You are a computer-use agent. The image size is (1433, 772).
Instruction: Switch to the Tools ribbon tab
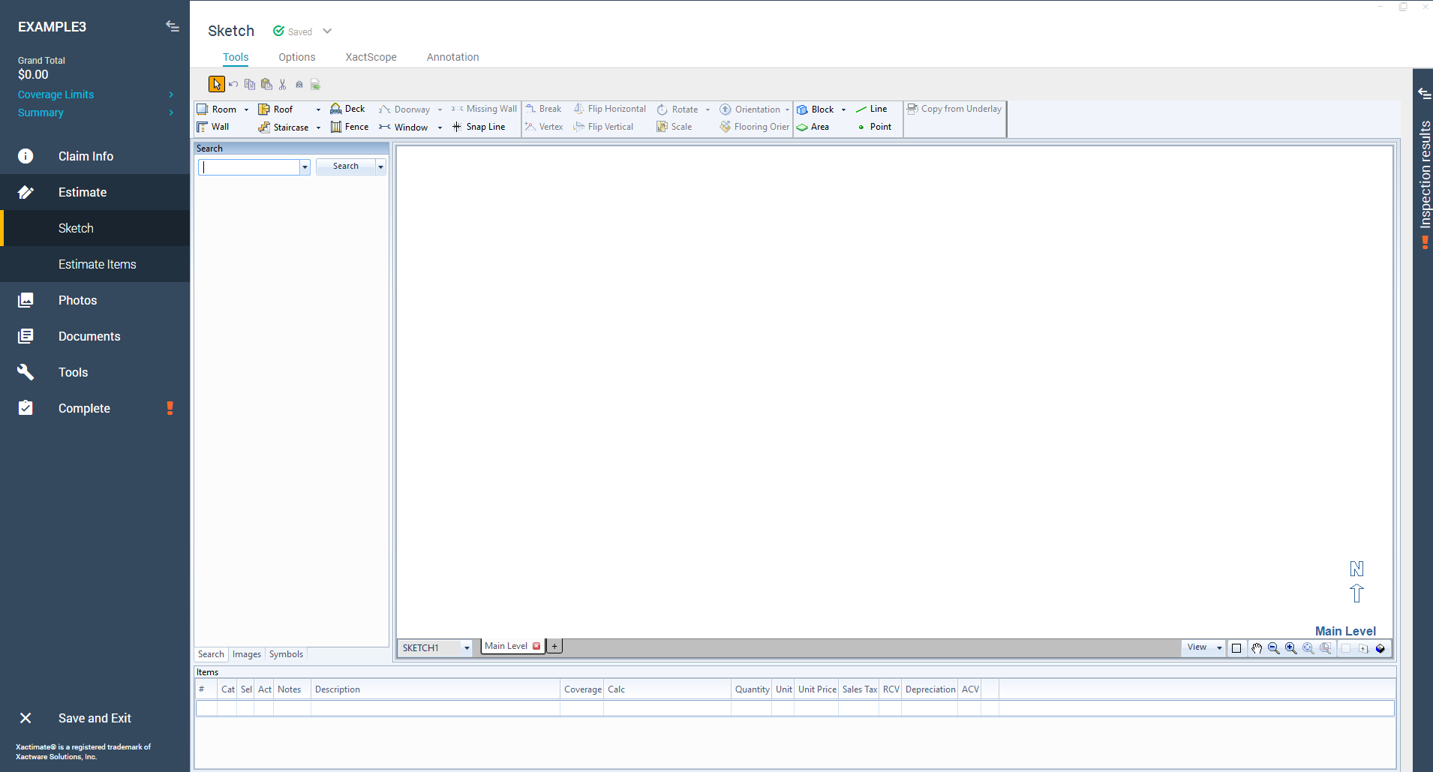click(x=236, y=57)
